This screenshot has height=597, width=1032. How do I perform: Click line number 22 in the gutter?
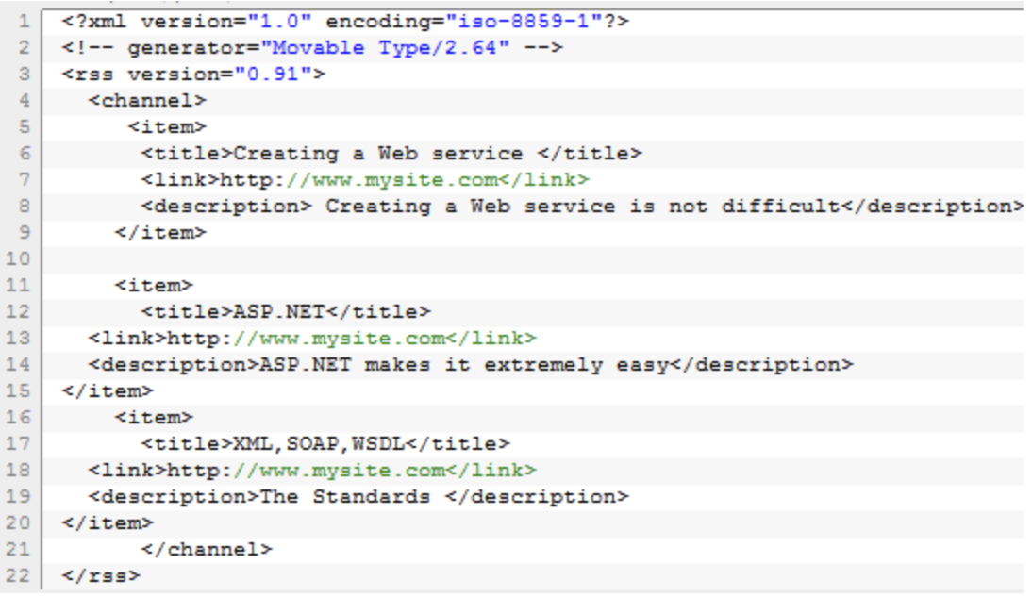click(20, 575)
